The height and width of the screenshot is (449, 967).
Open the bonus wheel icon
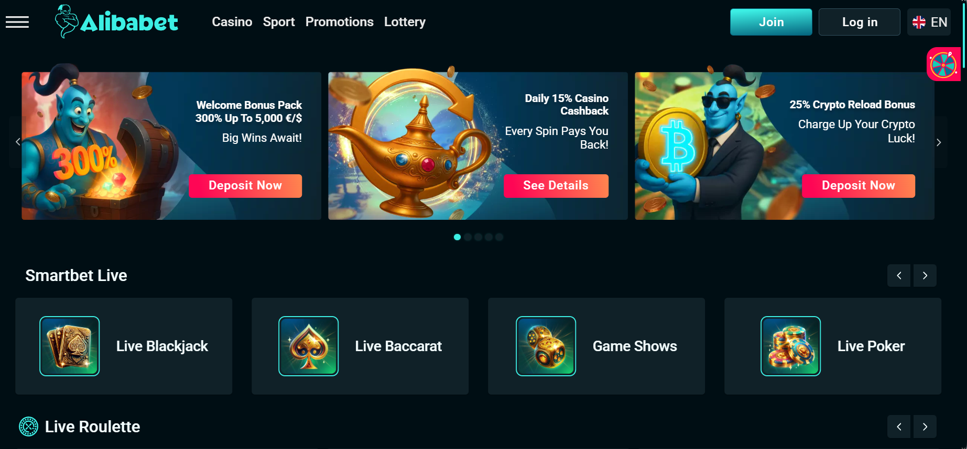(943, 64)
